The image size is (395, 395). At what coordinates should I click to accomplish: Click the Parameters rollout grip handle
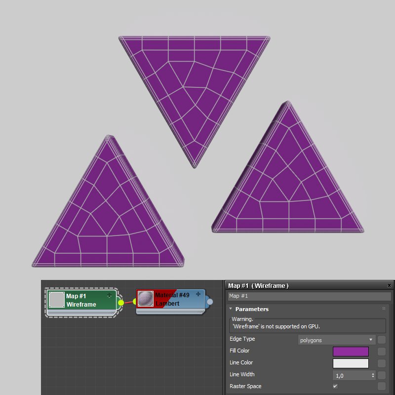point(384,309)
